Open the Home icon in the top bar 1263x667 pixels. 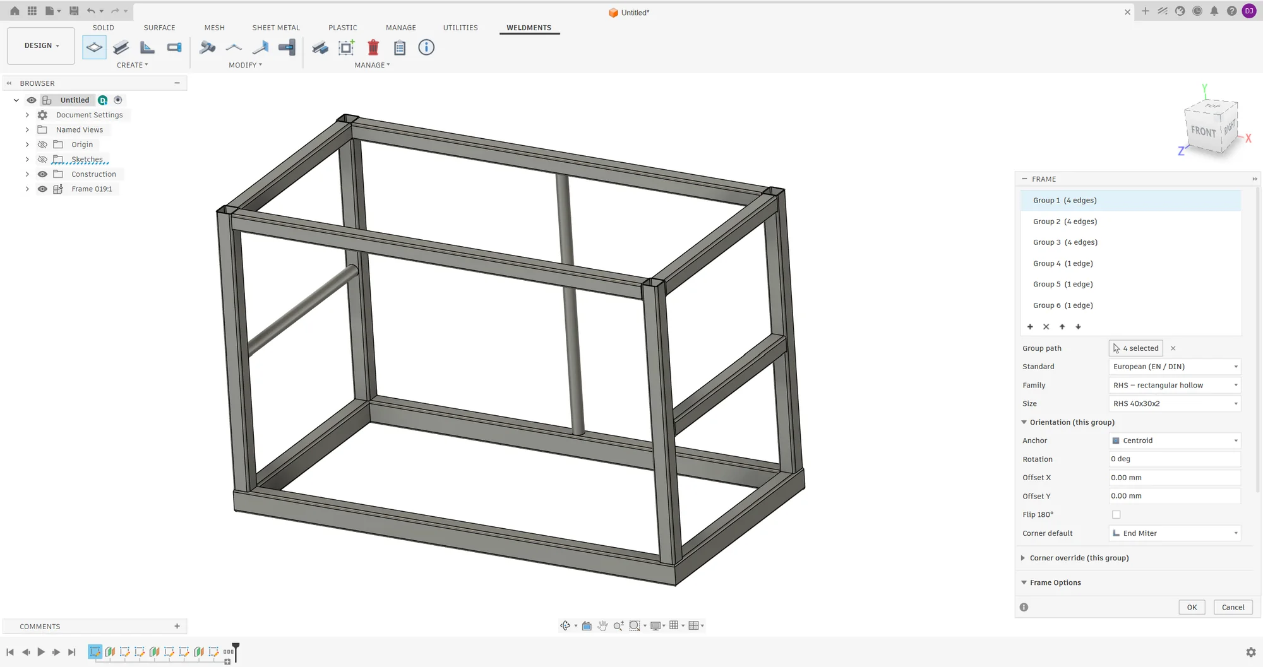tap(15, 11)
